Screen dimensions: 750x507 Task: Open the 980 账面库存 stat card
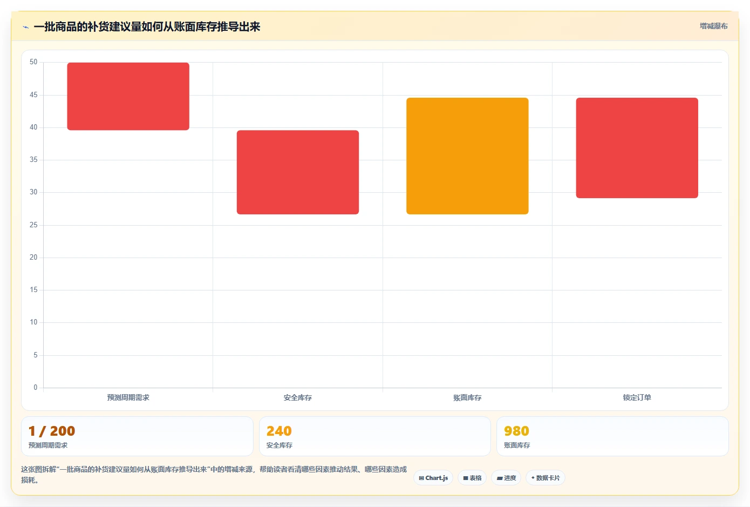612,436
